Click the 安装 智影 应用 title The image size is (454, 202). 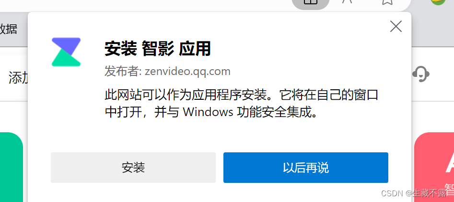[158, 49]
